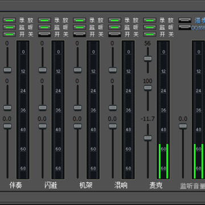This screenshot has height=205, width=205.
Task: Click the 0.0 value above 监听音量 fader
Action: click(183, 119)
